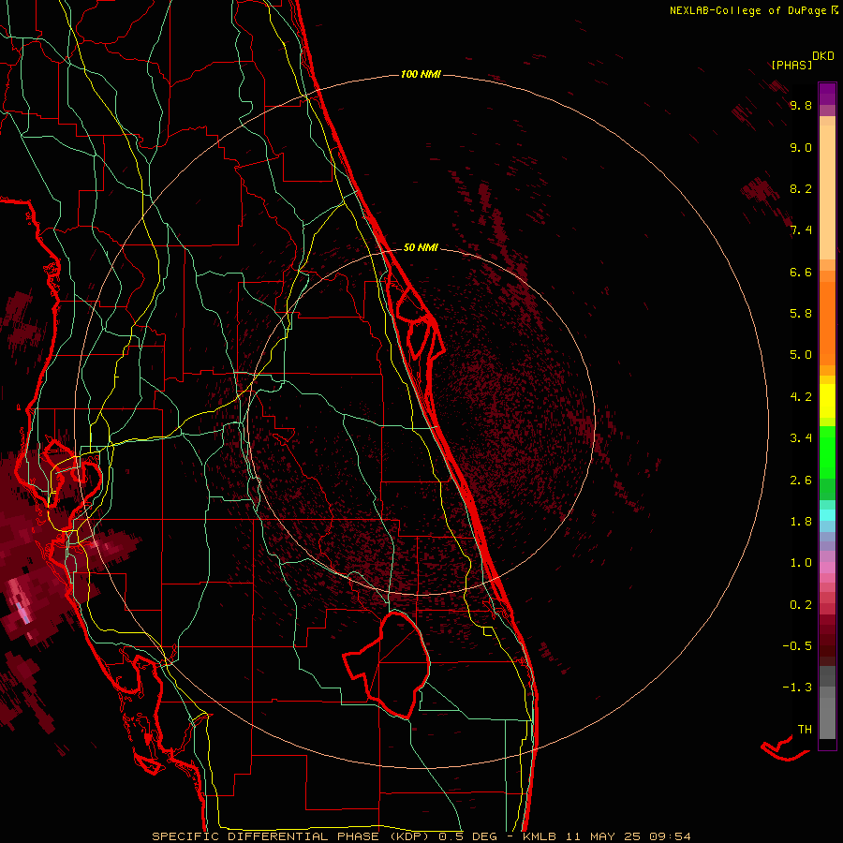
Task: Click the 1.0 scale value
Action: click(x=801, y=563)
